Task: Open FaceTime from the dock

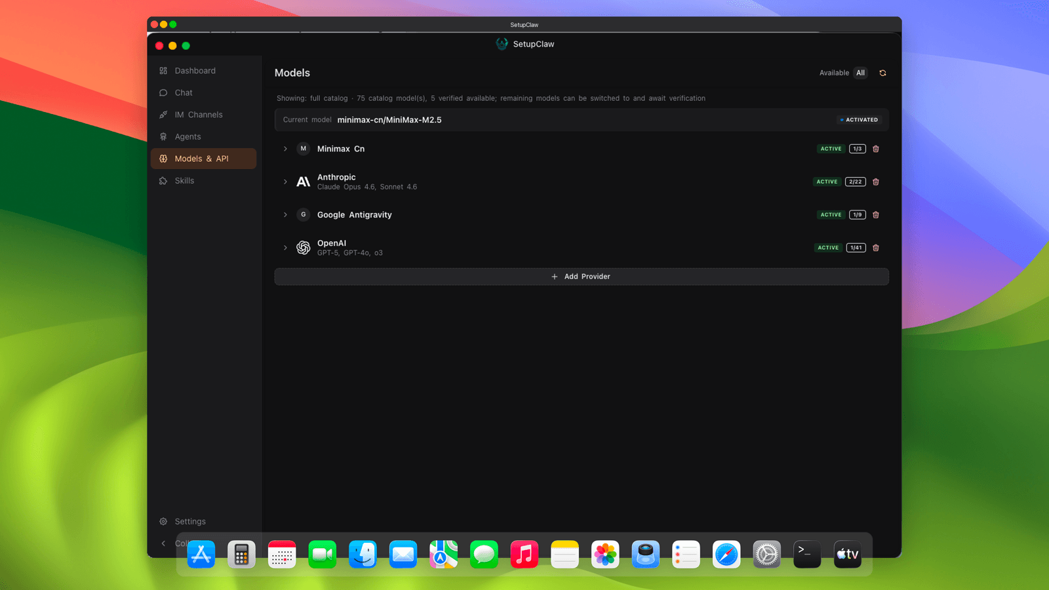Action: point(323,555)
